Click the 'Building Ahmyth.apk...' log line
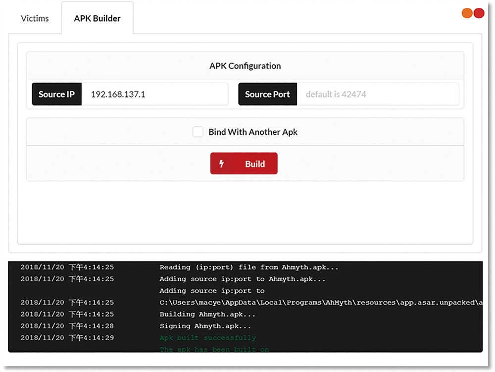Screen dimensions: 495x372 coord(207,315)
